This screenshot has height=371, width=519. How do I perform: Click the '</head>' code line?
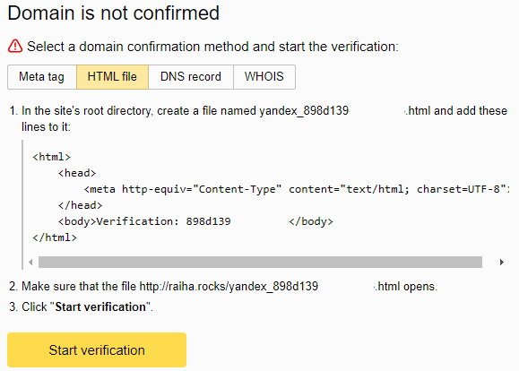(80, 205)
